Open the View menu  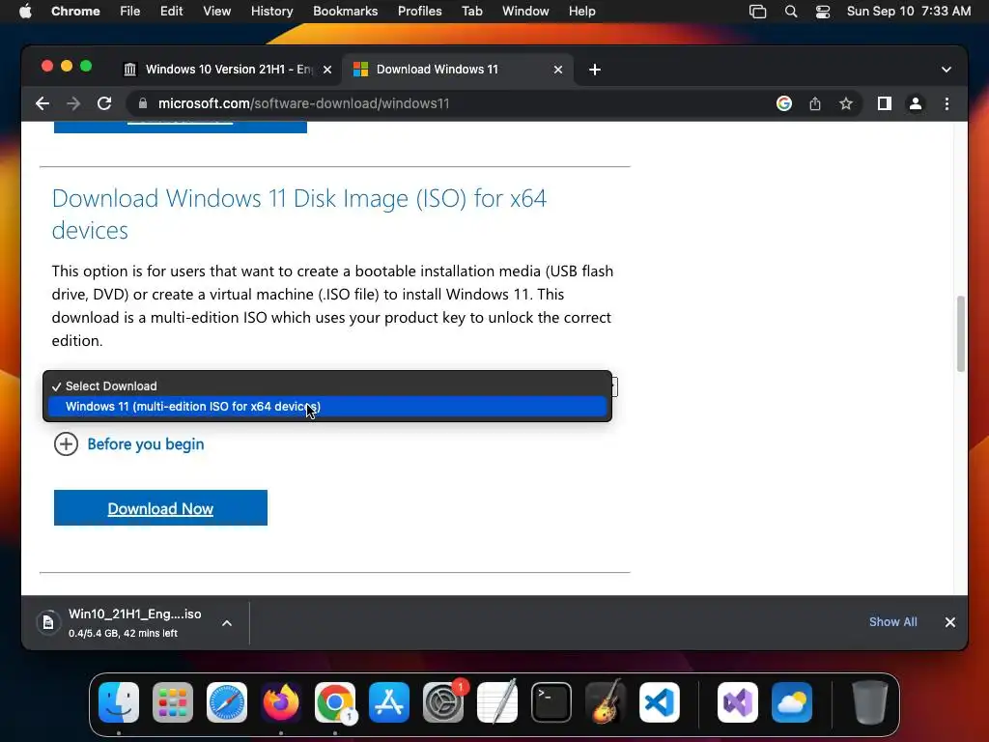point(217,12)
